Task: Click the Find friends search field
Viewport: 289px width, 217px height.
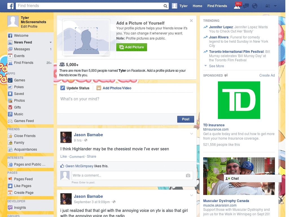Action: click(x=90, y=6)
